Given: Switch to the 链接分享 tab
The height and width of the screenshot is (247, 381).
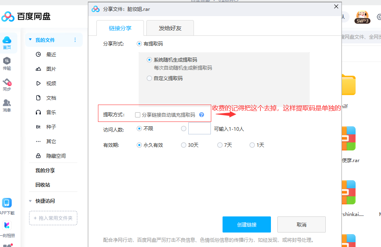Looking at the screenshot, I should click(x=120, y=28).
